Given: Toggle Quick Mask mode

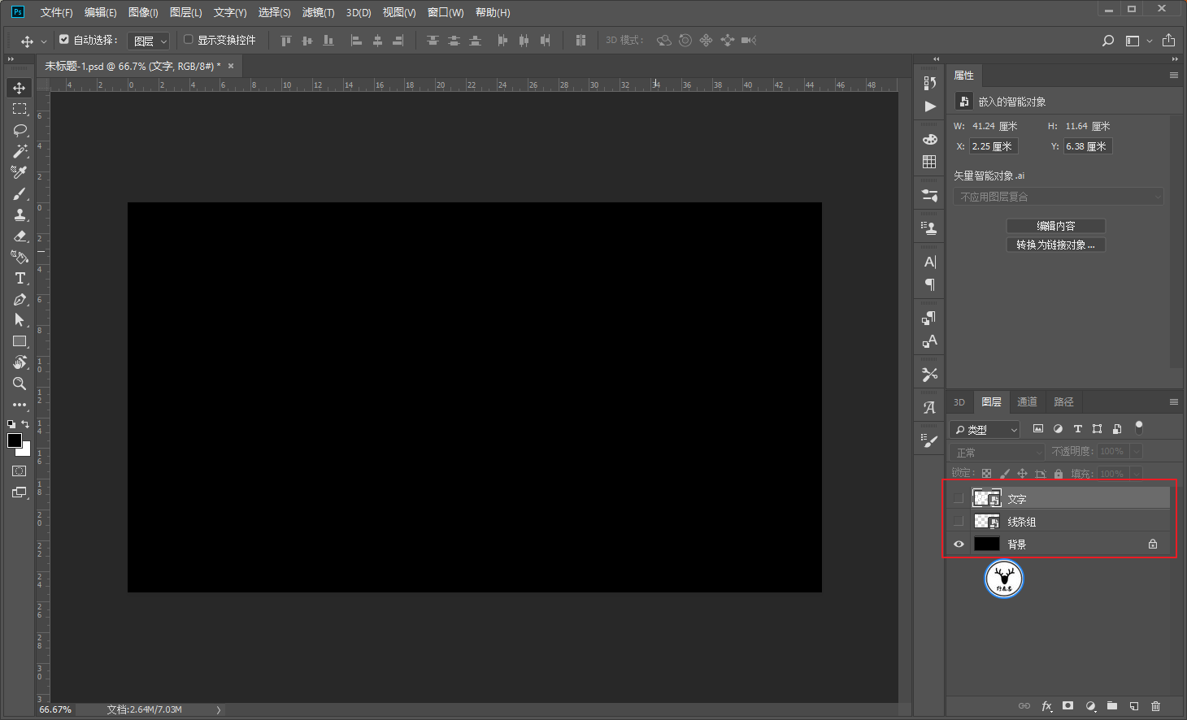Looking at the screenshot, I should pos(20,471).
